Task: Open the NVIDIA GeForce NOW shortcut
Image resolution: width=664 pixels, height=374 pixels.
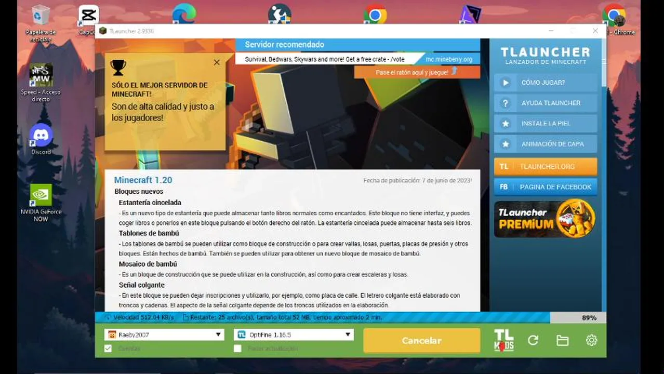Action: (x=41, y=203)
